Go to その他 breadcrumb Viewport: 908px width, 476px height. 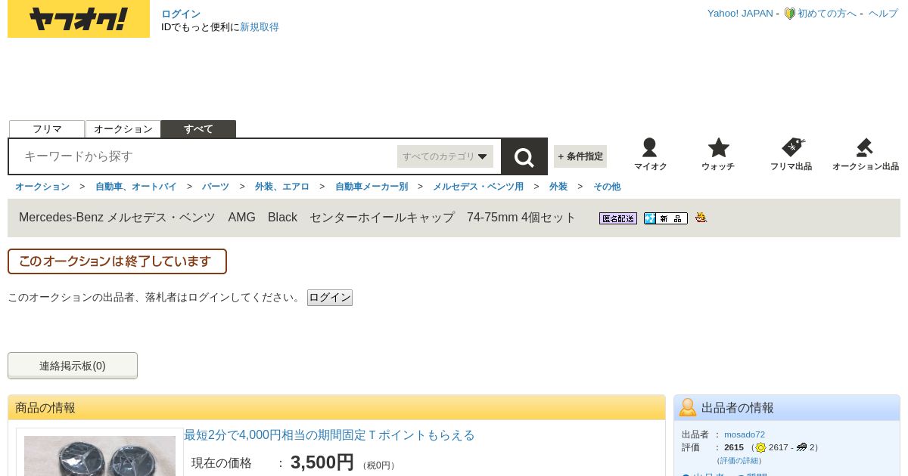607,187
